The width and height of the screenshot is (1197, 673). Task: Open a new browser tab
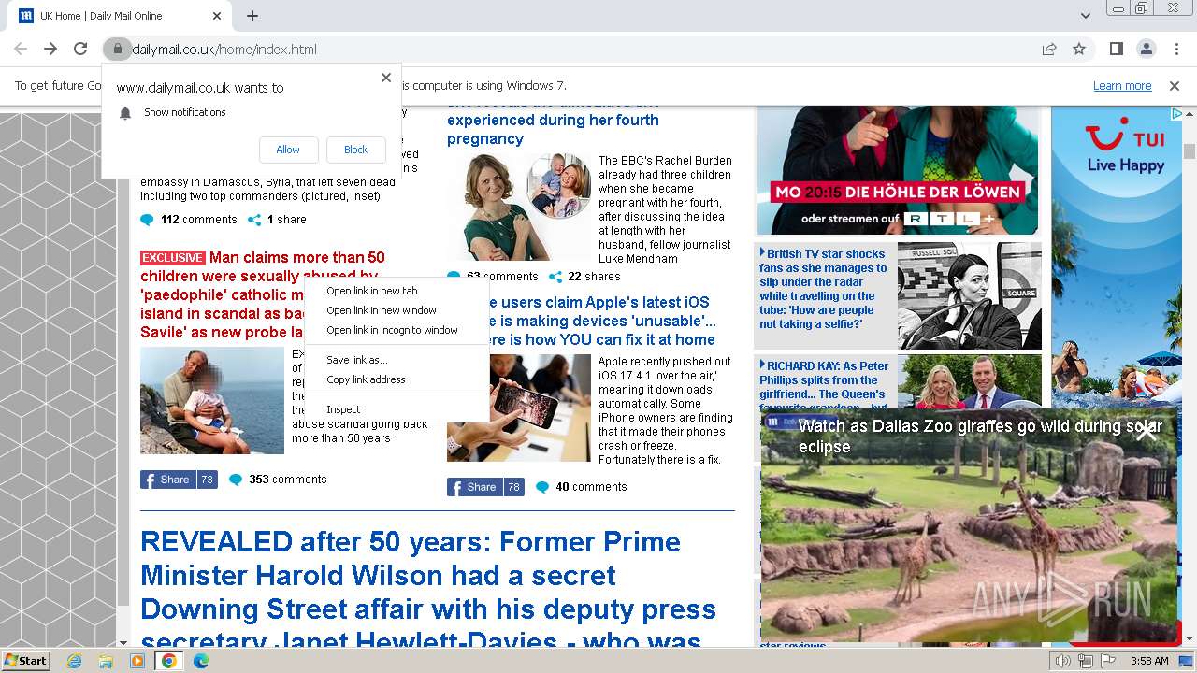(x=252, y=16)
